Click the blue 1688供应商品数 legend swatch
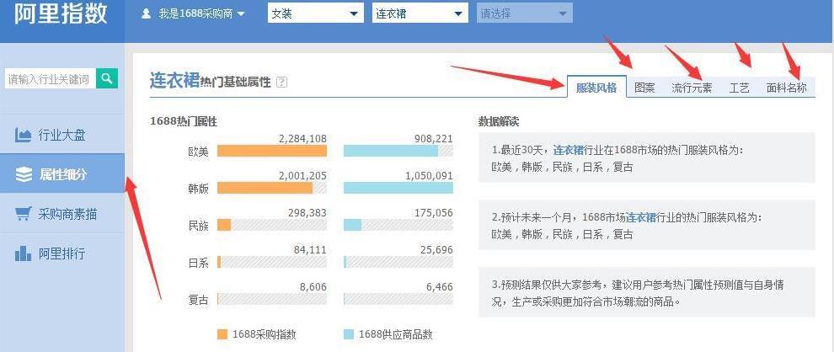834x352 pixels. coord(349,334)
